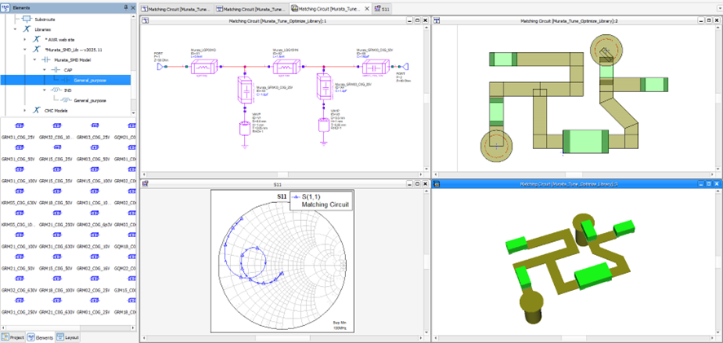
Task: Select the Subcircuits icon in tree
Action: (x=26, y=18)
